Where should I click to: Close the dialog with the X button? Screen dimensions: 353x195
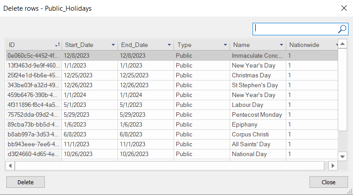(x=344, y=8)
